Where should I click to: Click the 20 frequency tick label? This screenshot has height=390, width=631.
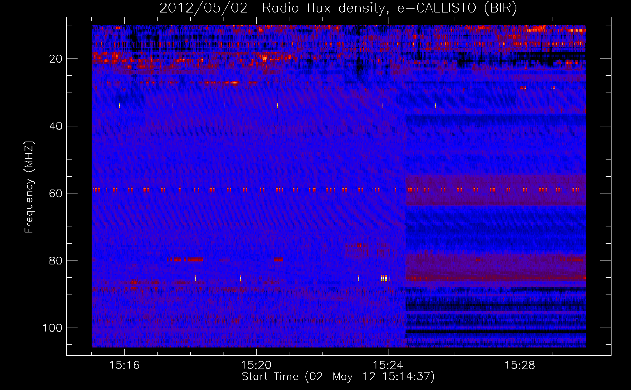56,59
